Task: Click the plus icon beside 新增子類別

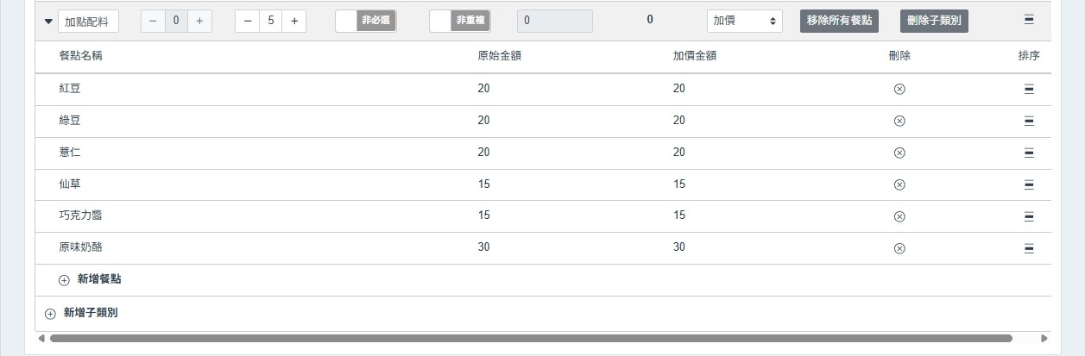Action: coord(50,314)
